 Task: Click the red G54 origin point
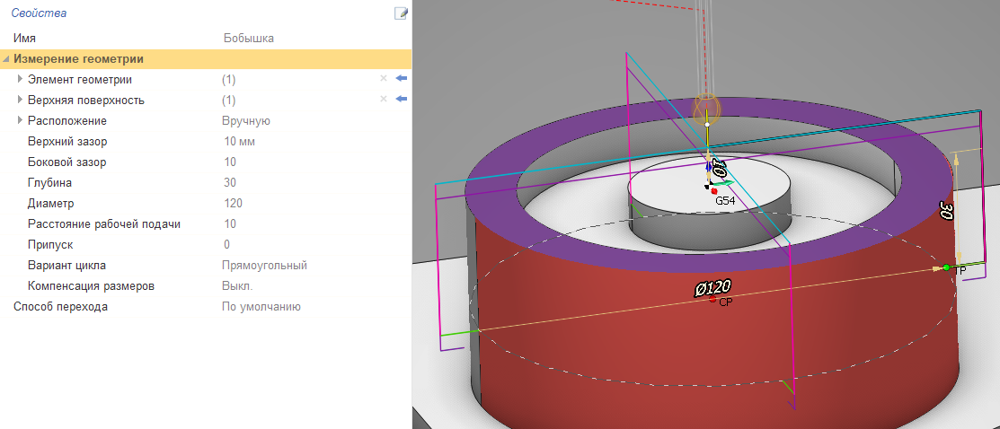pyautogui.click(x=714, y=191)
